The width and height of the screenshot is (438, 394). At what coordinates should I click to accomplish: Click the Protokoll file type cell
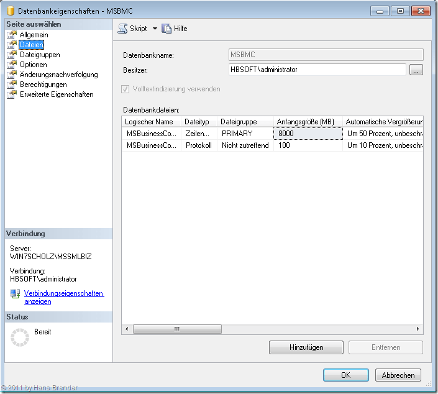point(199,145)
